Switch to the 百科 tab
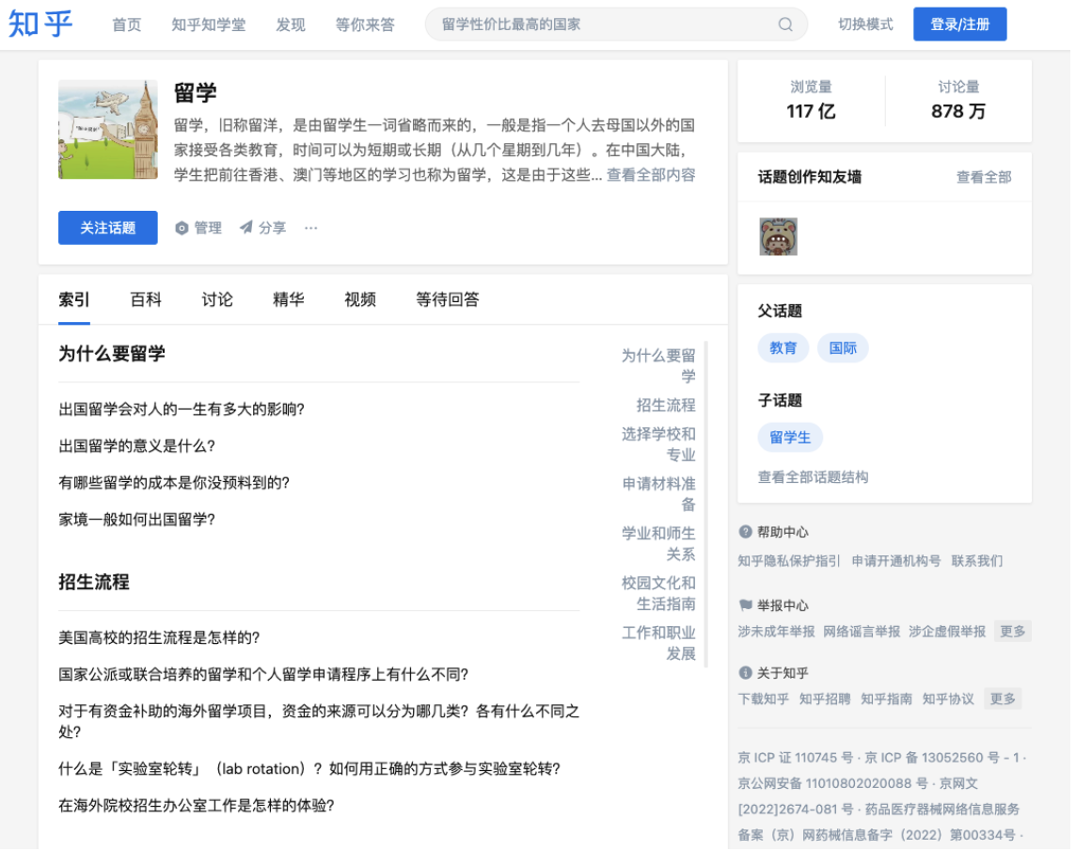1076x851 pixels. coord(146,301)
